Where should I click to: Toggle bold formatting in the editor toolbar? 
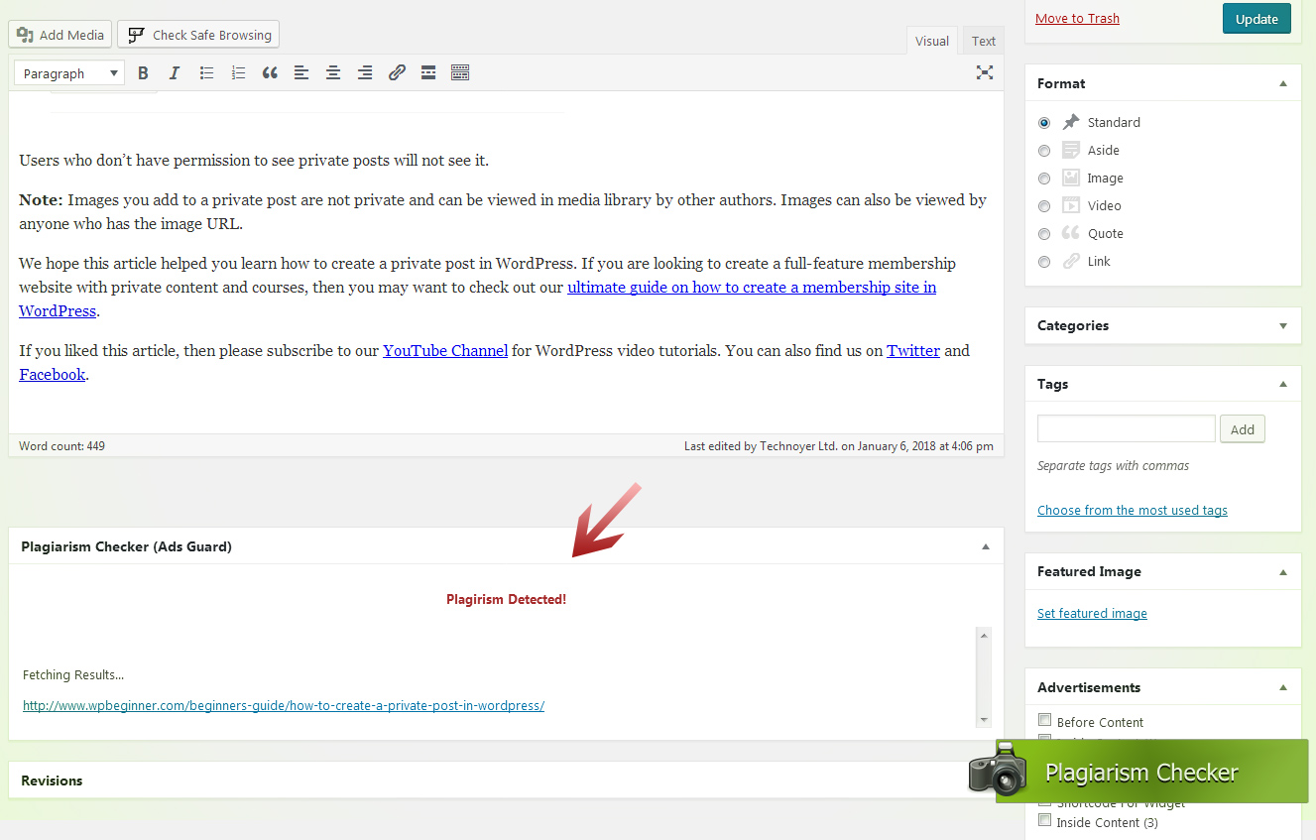point(143,72)
